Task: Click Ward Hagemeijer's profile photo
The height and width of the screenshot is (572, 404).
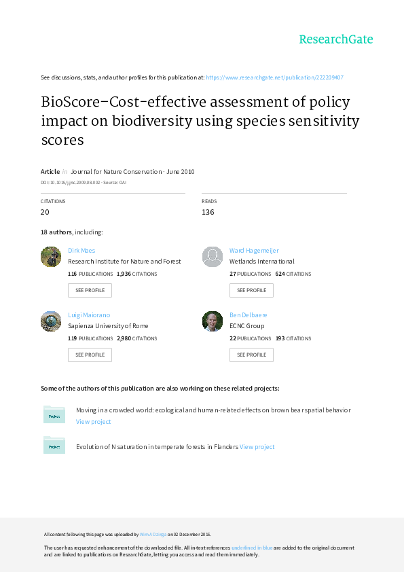Action: click(x=213, y=257)
